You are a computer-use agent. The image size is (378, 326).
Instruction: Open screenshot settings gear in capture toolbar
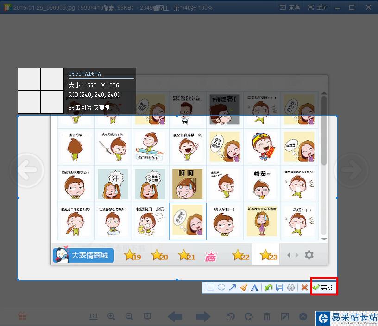pos(291,288)
